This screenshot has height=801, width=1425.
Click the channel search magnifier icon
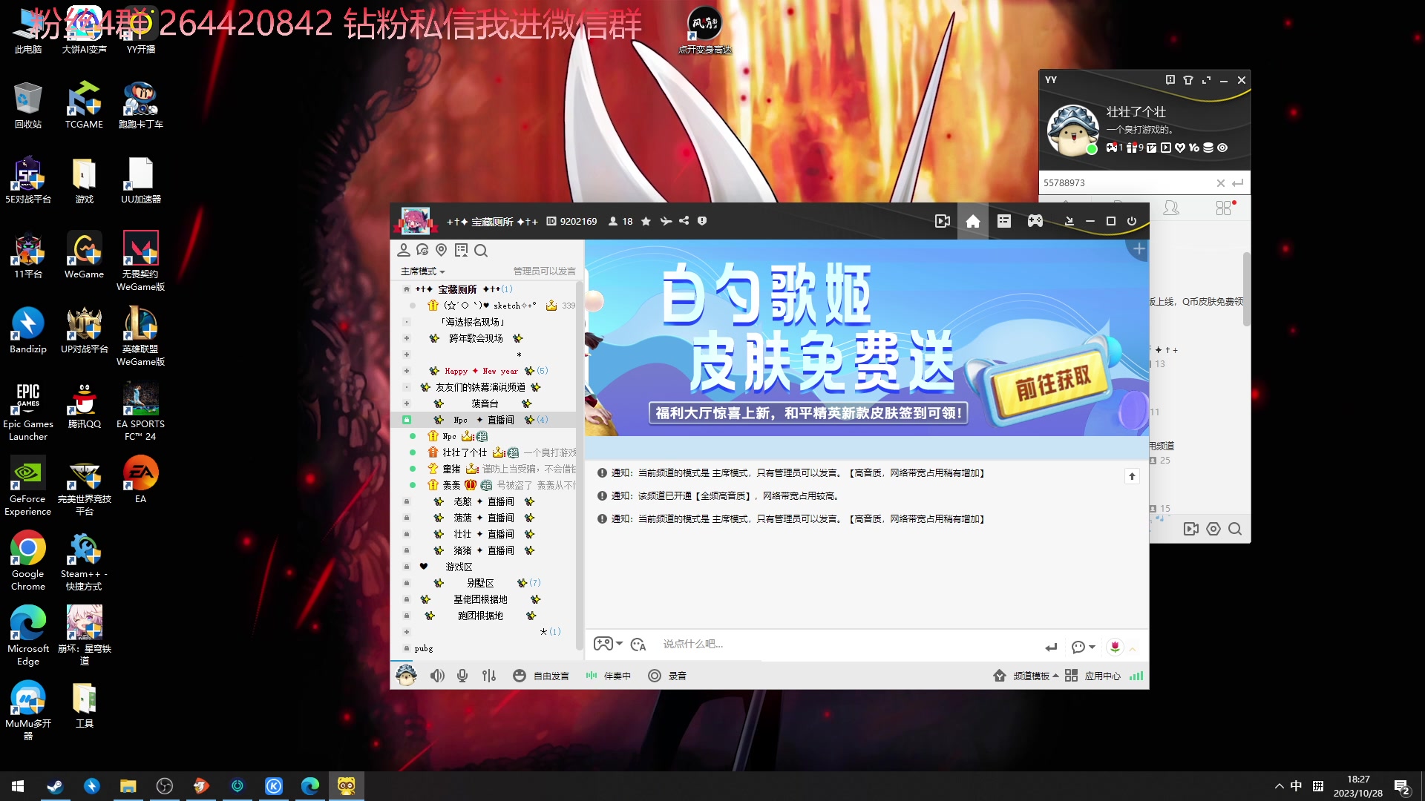click(x=481, y=251)
